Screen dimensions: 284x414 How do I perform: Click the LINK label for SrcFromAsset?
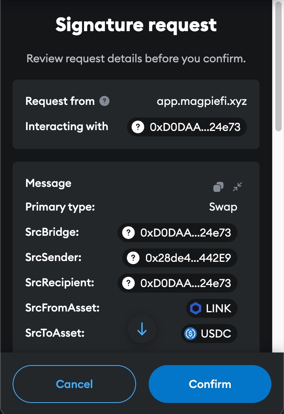[x=219, y=308]
